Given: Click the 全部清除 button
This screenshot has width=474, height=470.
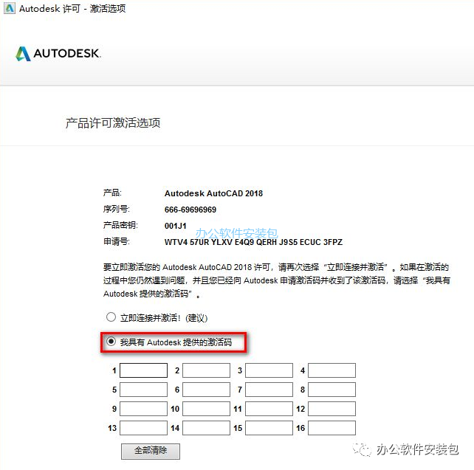Looking at the screenshot, I should click(151, 452).
